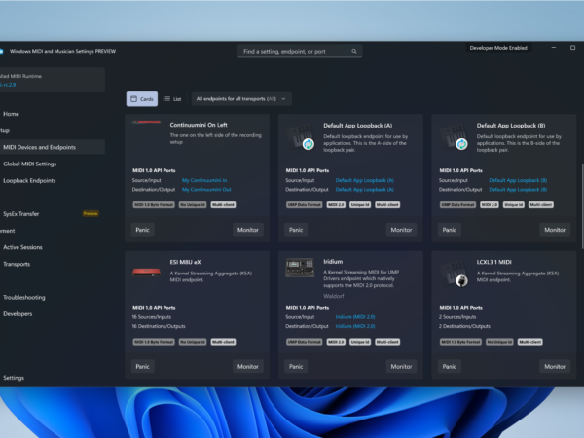Click the Waldorf manufacturer text
Viewport: 584px width, 438px height.
point(334,296)
